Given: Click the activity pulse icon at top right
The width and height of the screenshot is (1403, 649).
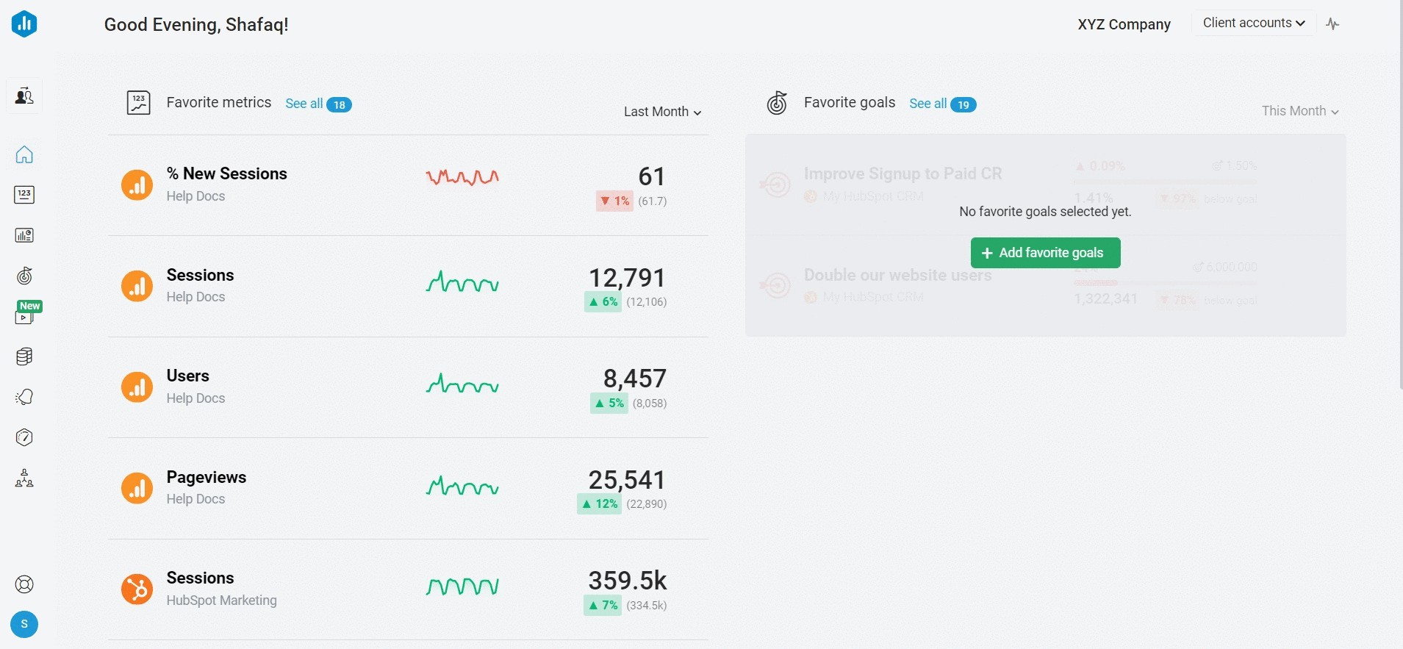Looking at the screenshot, I should coord(1332,24).
